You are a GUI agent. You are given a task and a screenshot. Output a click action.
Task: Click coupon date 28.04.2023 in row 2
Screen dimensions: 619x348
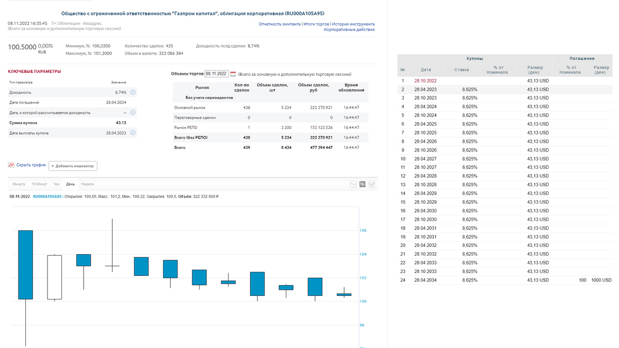(x=425, y=89)
